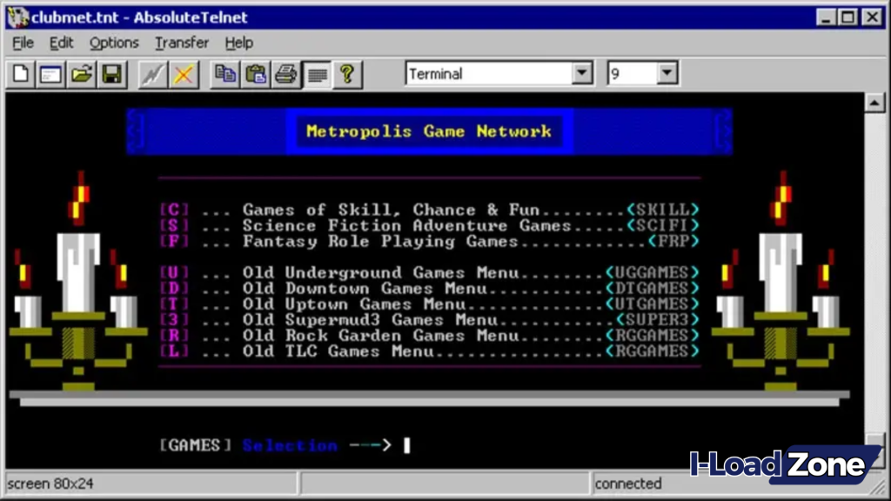Click the connection properties dialog icon
This screenshot has width=891, height=501.
click(50, 74)
